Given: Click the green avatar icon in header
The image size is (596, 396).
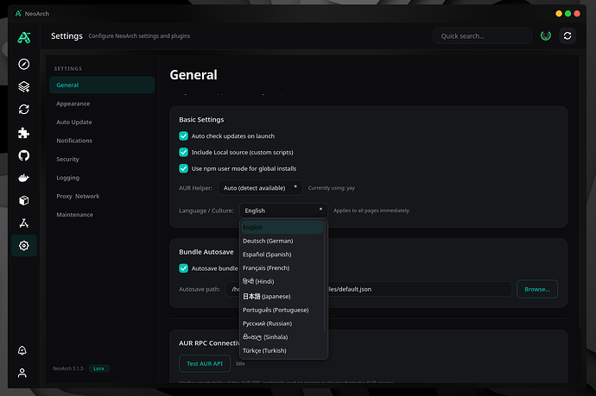Looking at the screenshot, I should pos(546,35).
